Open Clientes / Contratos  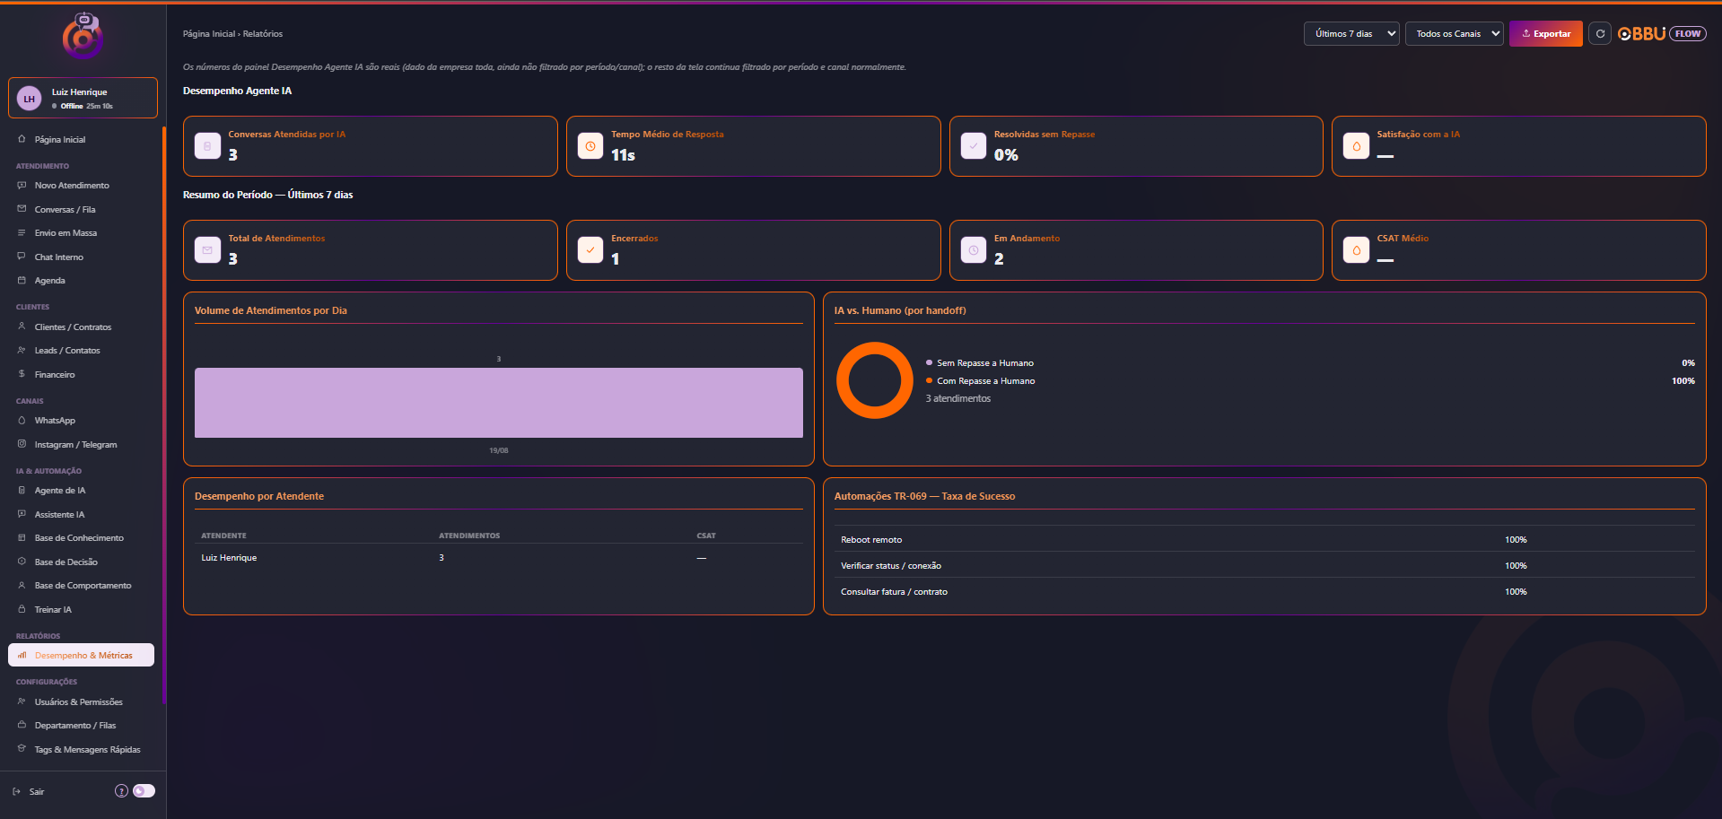[x=81, y=327]
